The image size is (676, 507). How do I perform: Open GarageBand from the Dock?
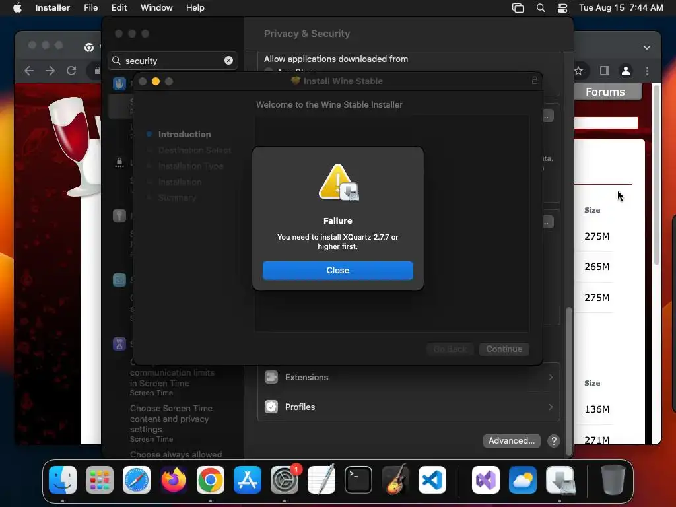[395, 480]
